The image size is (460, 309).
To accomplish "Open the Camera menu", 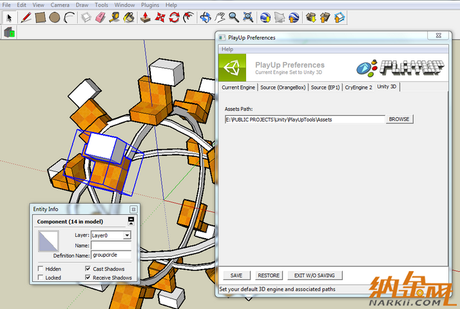I will (x=60, y=5).
